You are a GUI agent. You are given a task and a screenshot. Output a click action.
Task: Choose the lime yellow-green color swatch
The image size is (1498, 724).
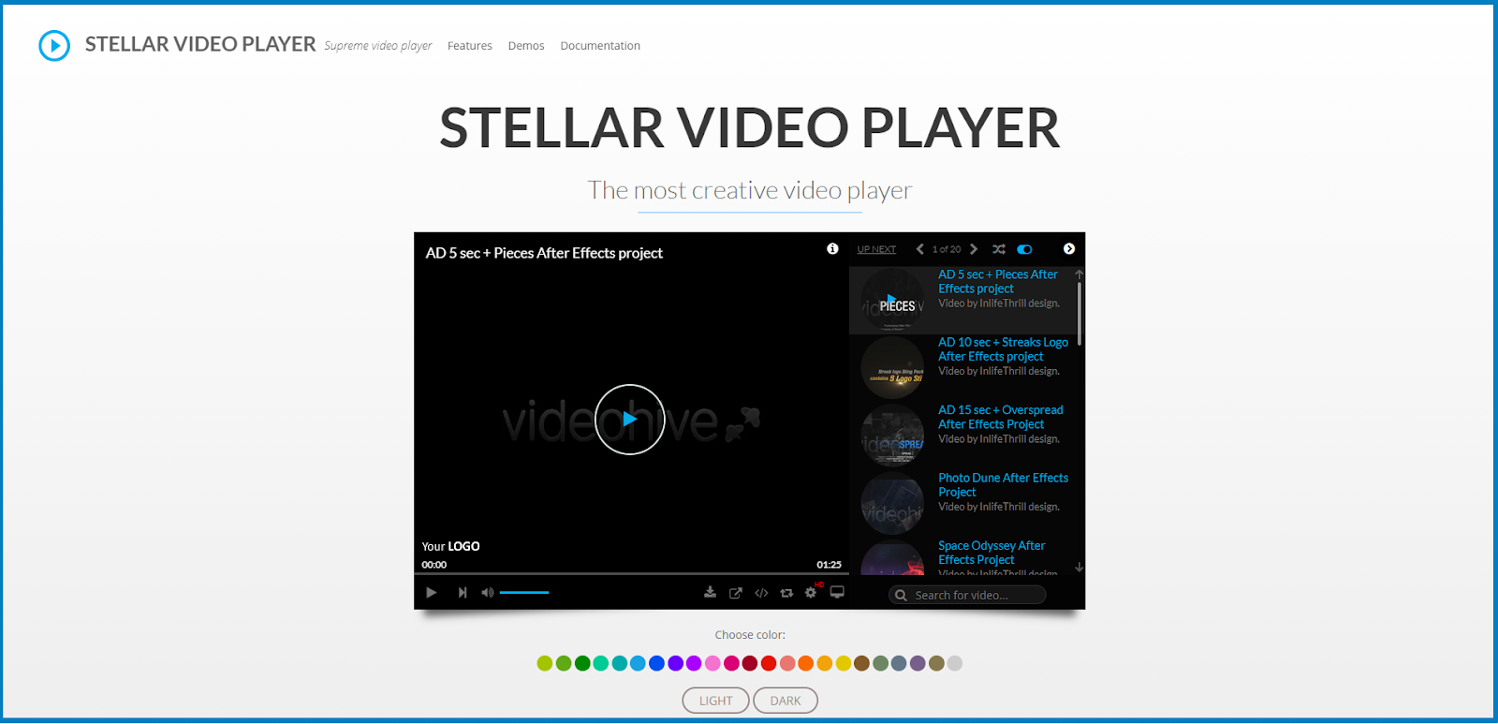545,663
